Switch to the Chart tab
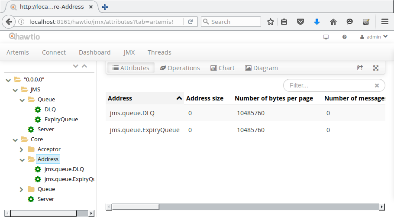Viewport: 394px width, 217px height. [x=223, y=68]
